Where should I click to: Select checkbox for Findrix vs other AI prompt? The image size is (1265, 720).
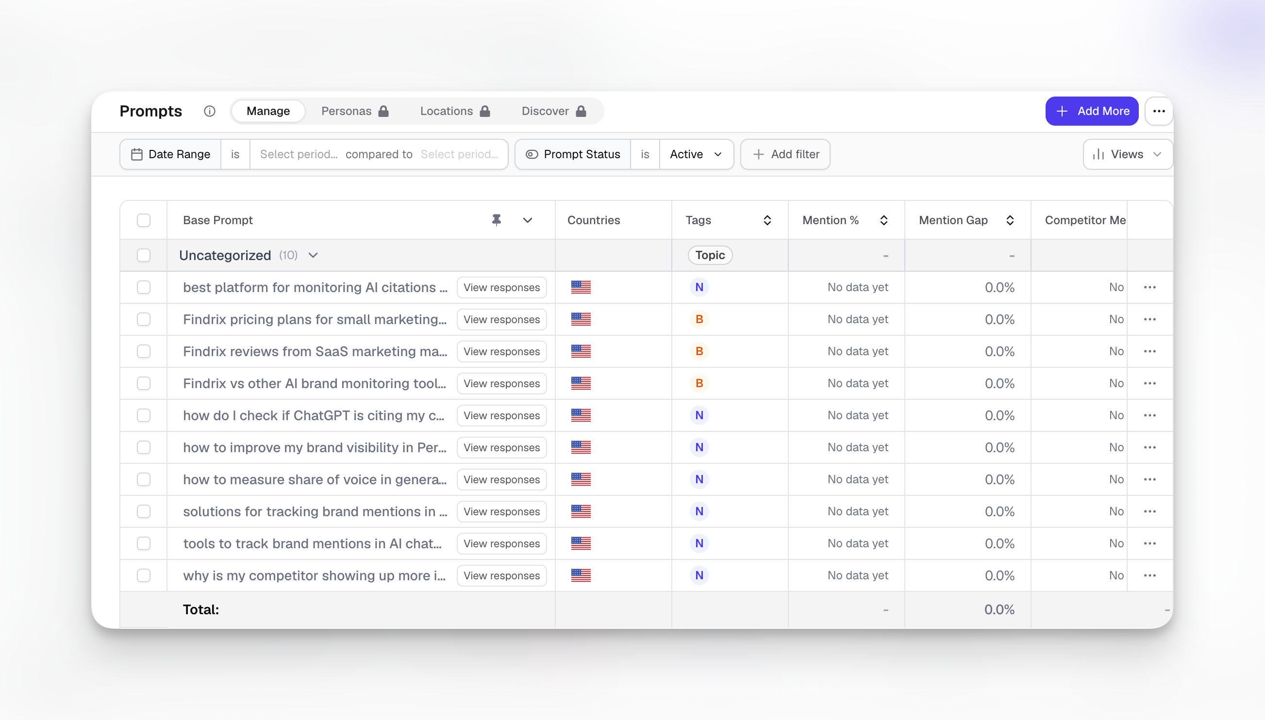click(144, 383)
